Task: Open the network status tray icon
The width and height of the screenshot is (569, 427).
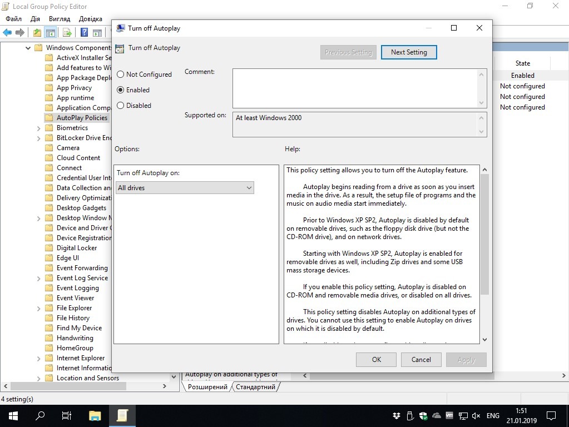Action: click(x=463, y=416)
